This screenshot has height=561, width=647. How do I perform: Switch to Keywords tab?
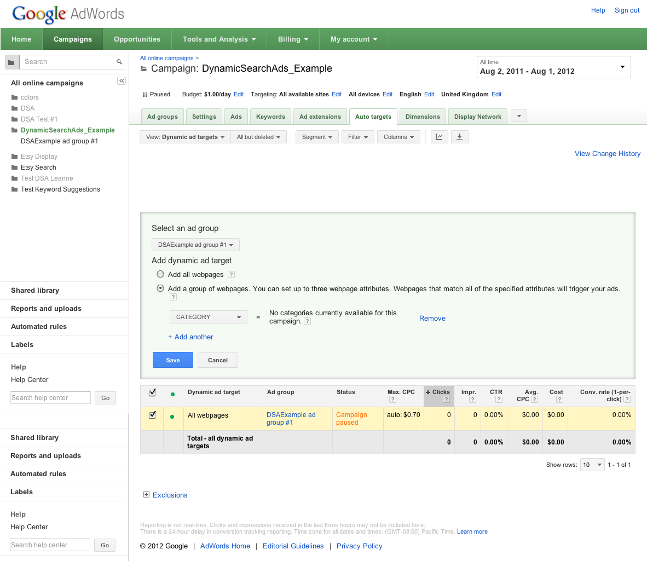271,117
